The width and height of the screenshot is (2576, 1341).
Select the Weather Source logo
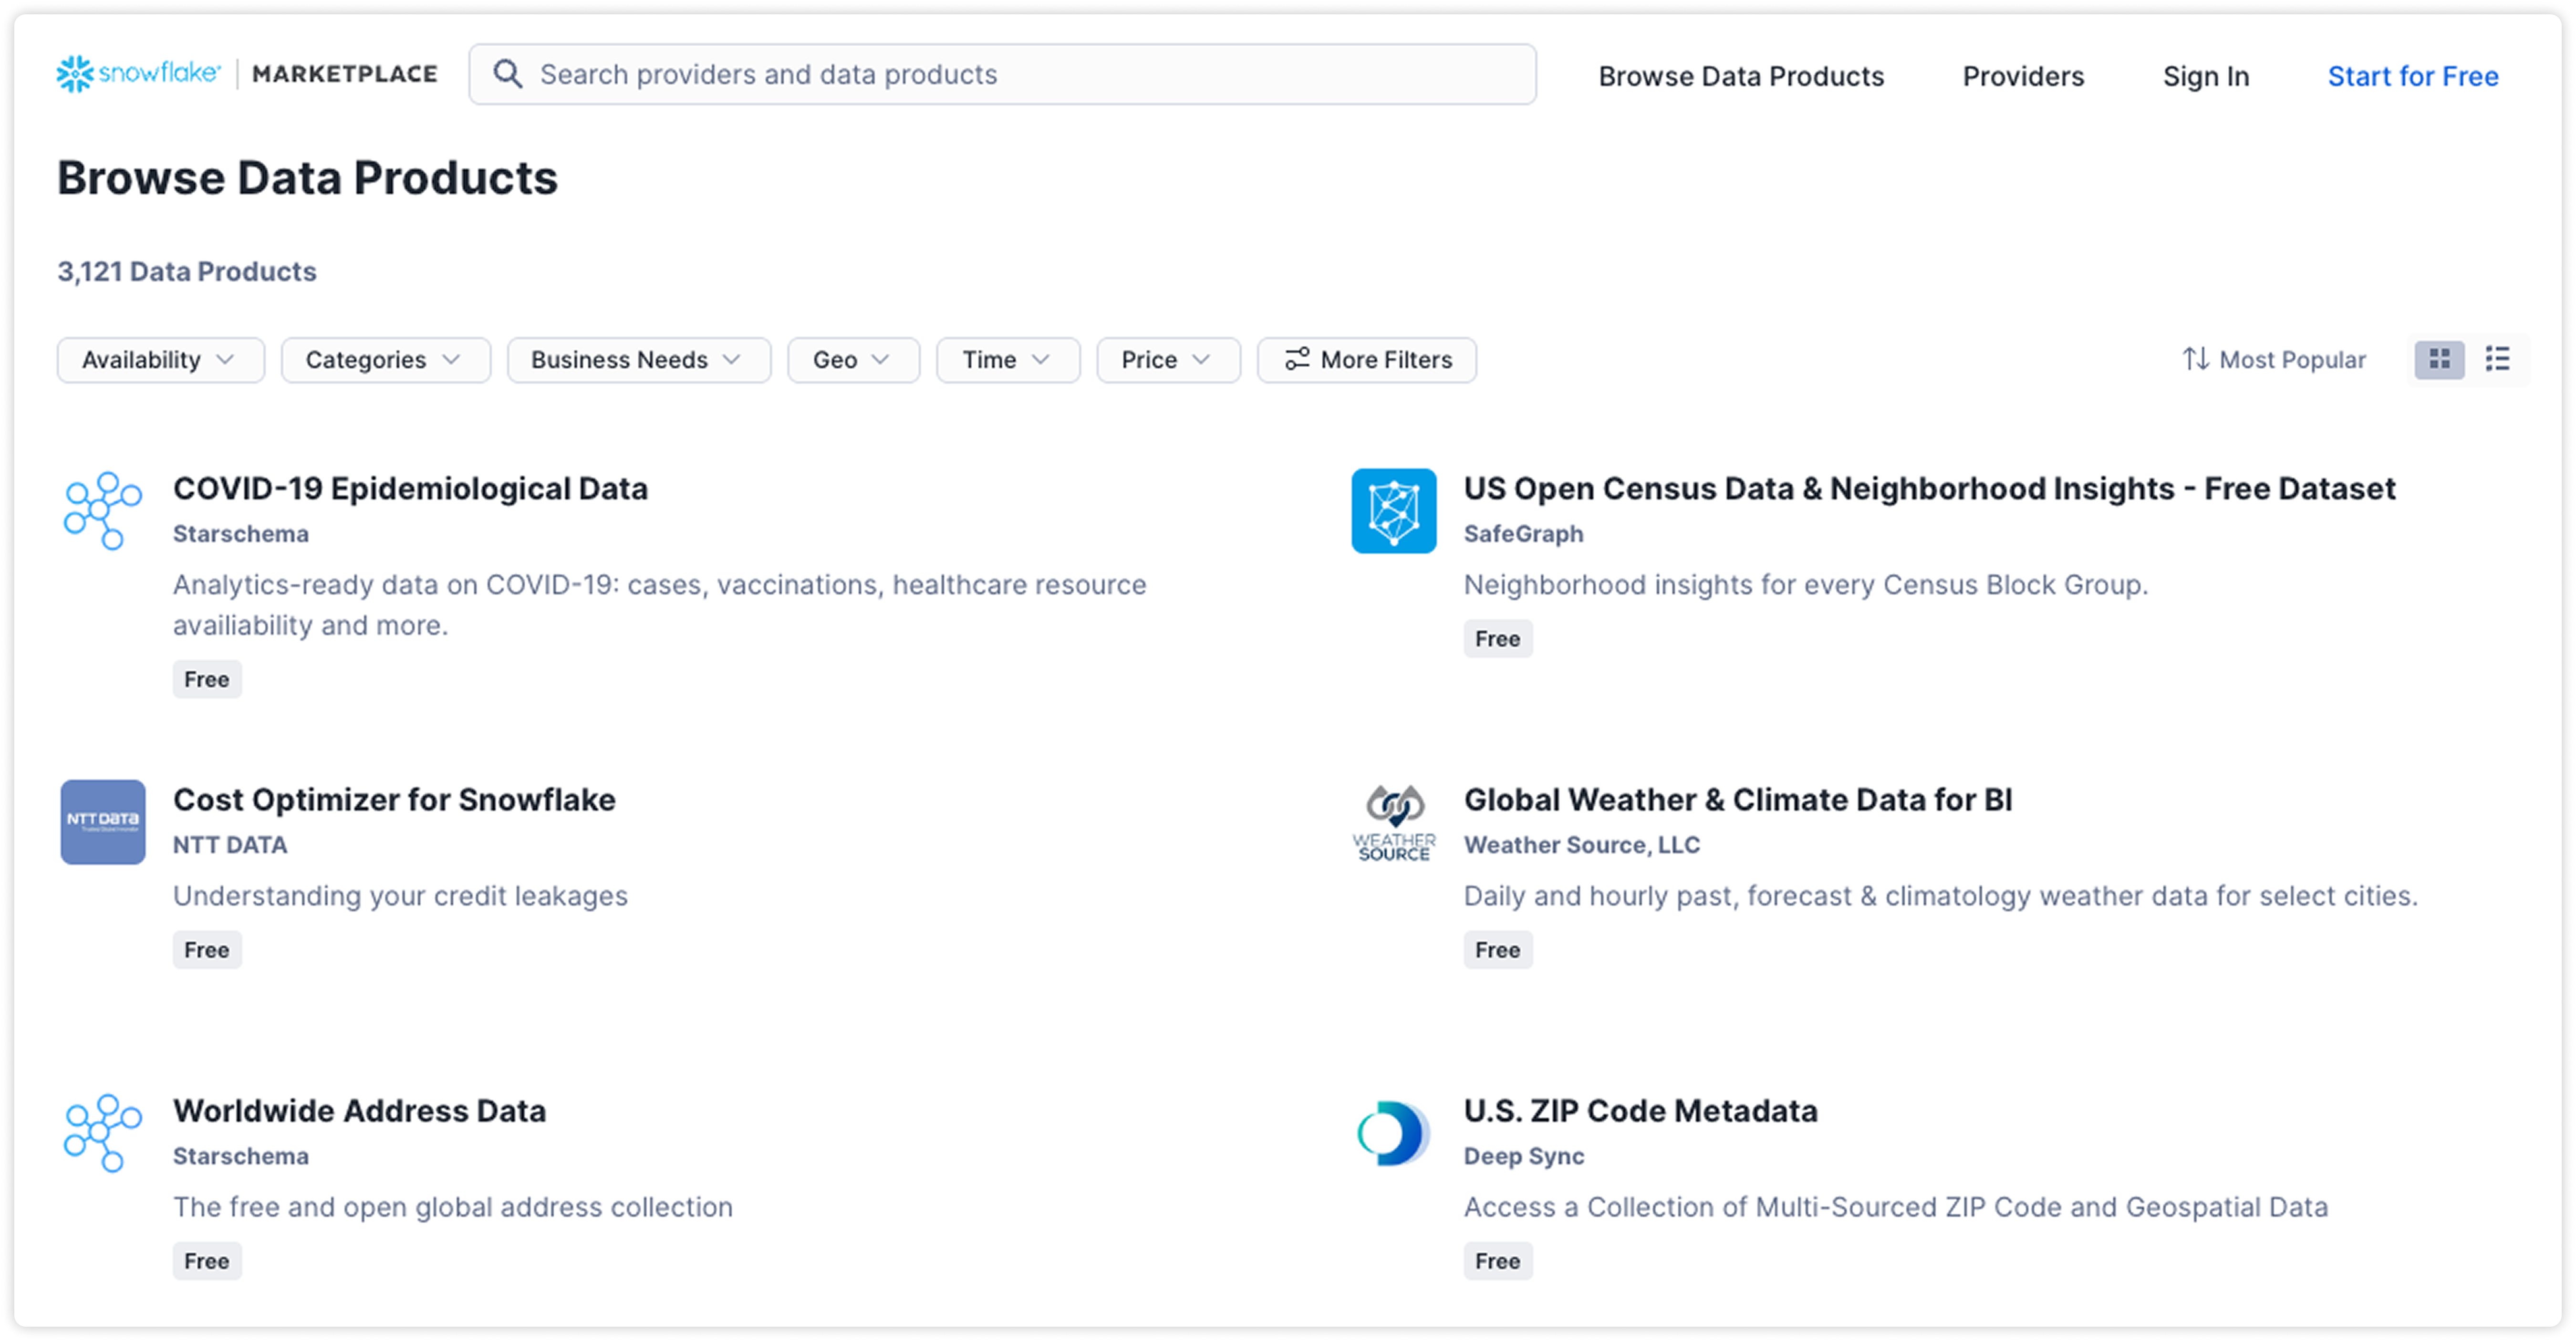1393,822
